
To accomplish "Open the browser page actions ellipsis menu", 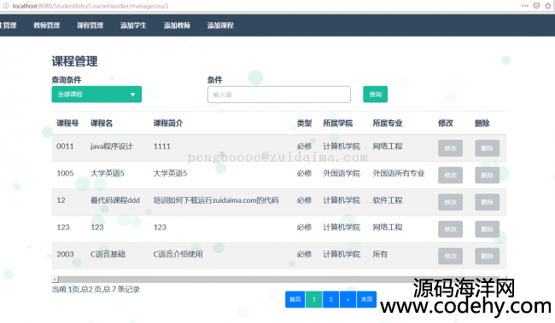I will coord(525,6).
